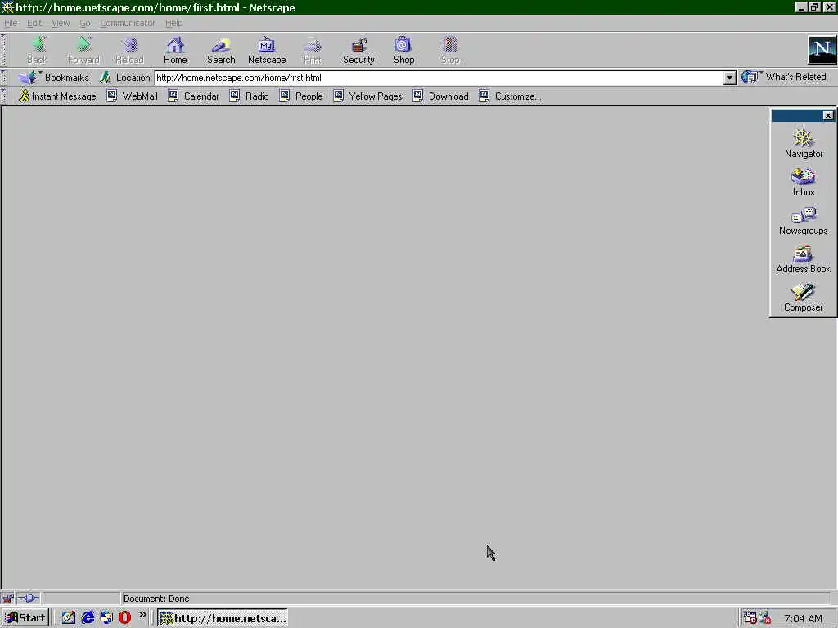Go to the Home page
Image resolution: width=838 pixels, height=628 pixels.
(x=175, y=50)
